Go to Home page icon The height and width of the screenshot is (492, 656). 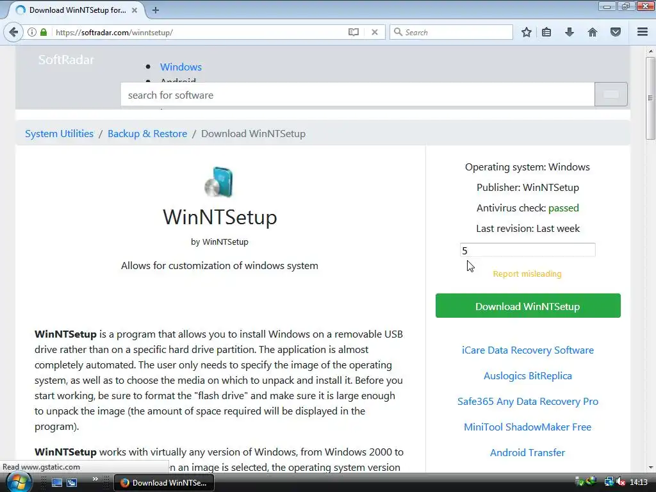(x=593, y=32)
